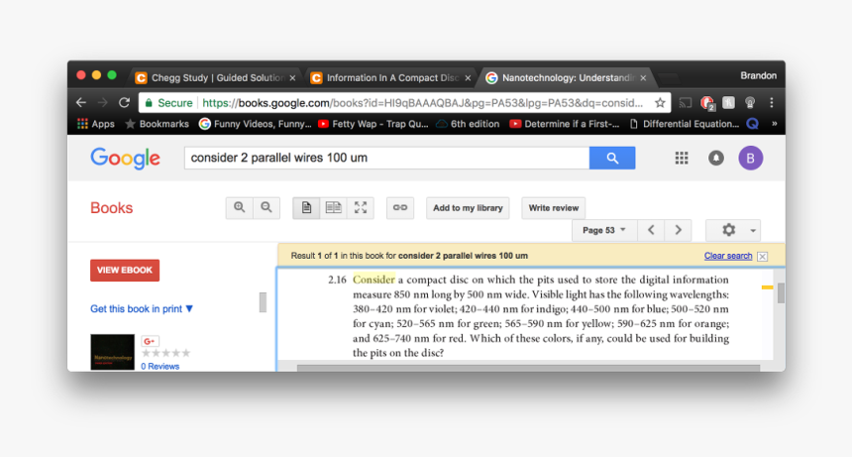Click the red VIEW EBOOK button
This screenshot has width=852, height=457.
[x=125, y=270]
